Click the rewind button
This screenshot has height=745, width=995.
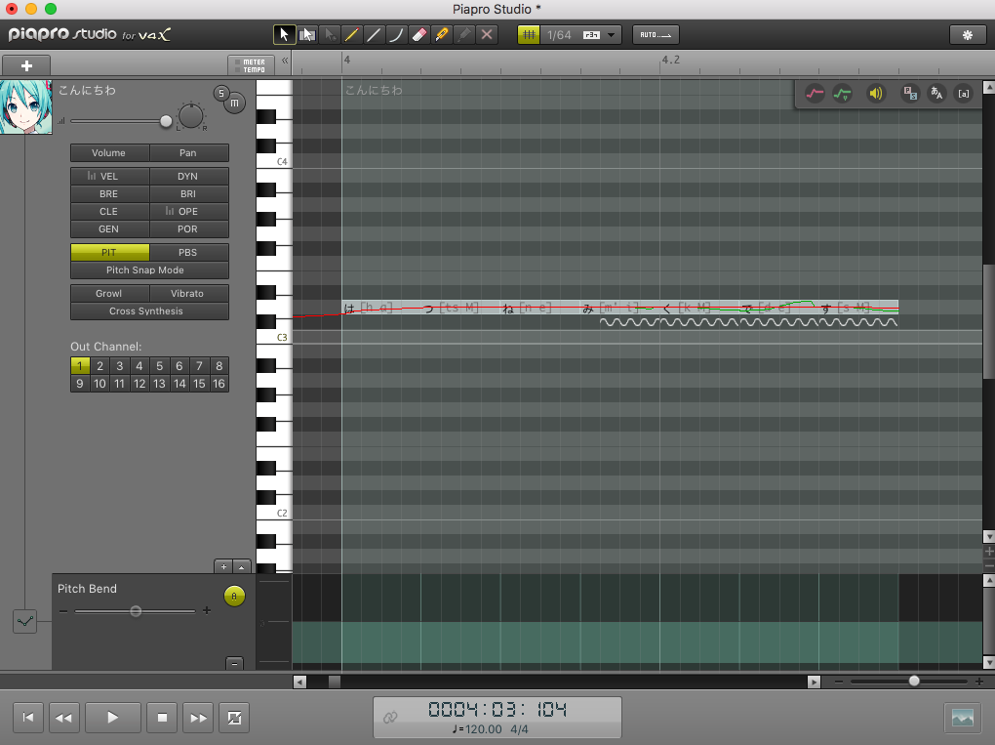pos(64,718)
